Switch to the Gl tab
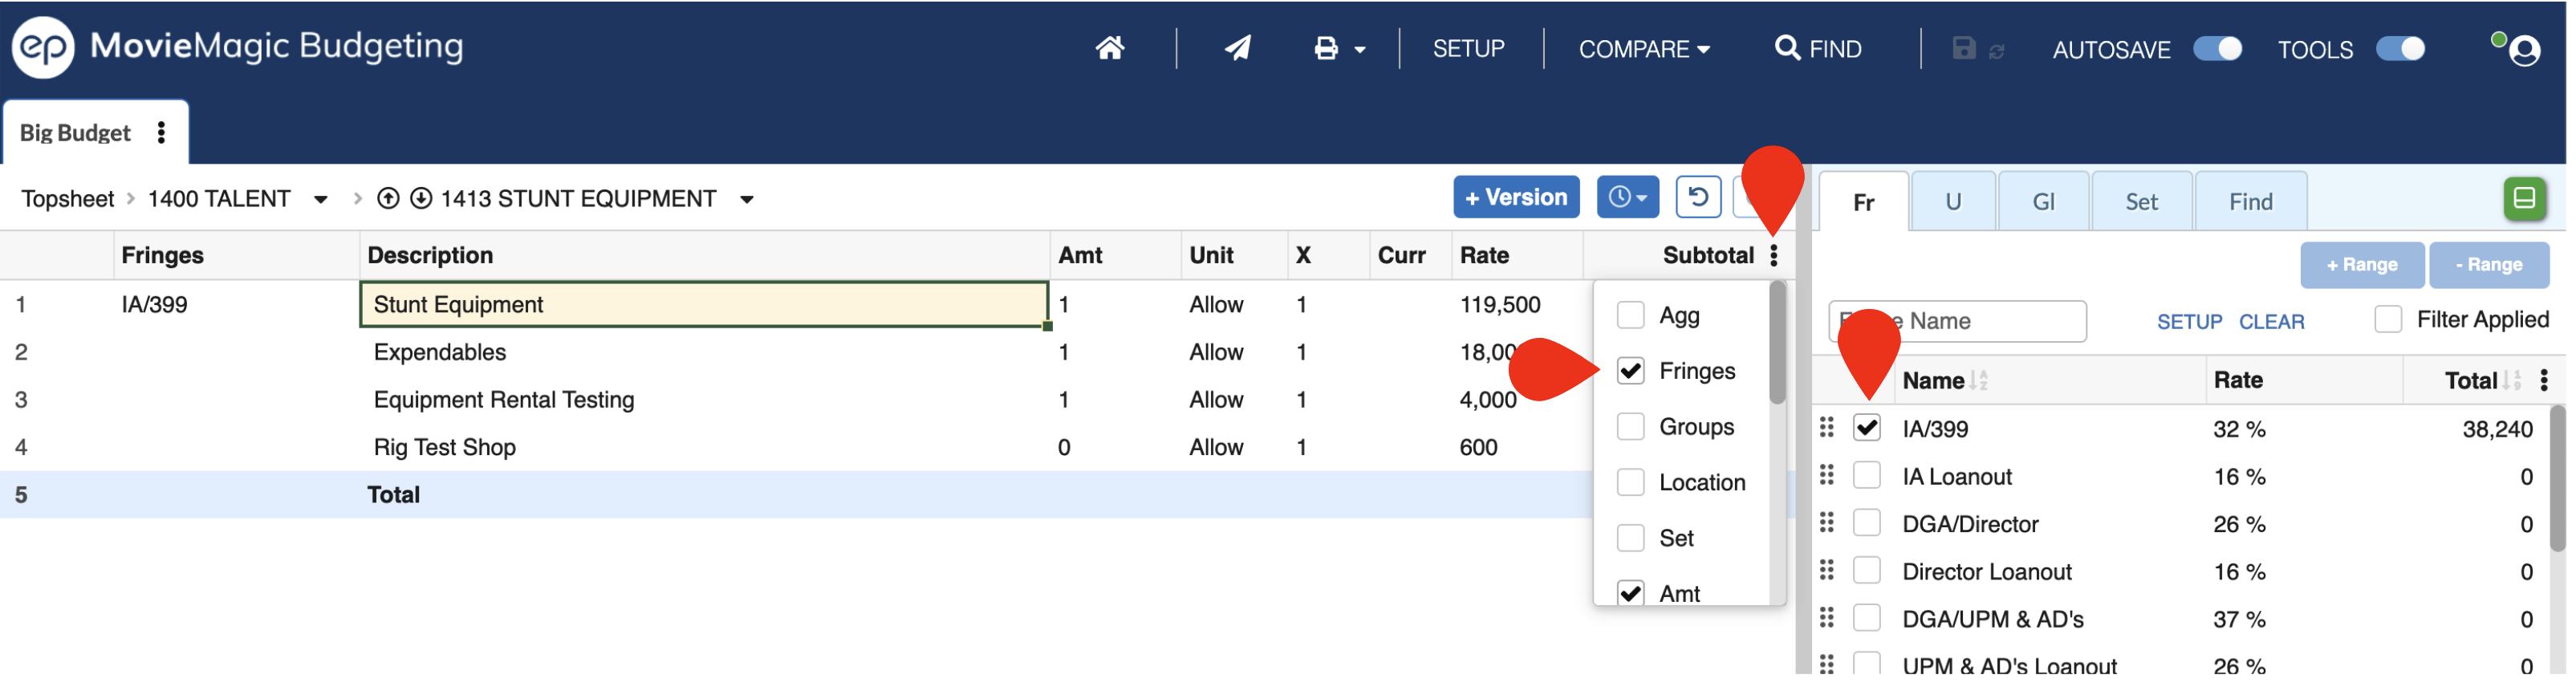The width and height of the screenshot is (2576, 687). pyautogui.click(x=2043, y=202)
